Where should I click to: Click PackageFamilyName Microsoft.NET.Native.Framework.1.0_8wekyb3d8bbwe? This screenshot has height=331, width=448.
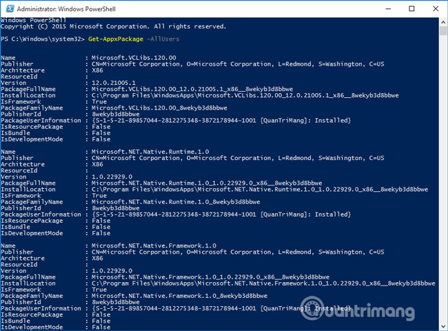point(179,296)
